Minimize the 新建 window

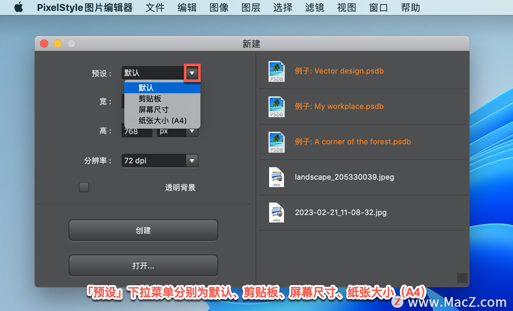58,44
